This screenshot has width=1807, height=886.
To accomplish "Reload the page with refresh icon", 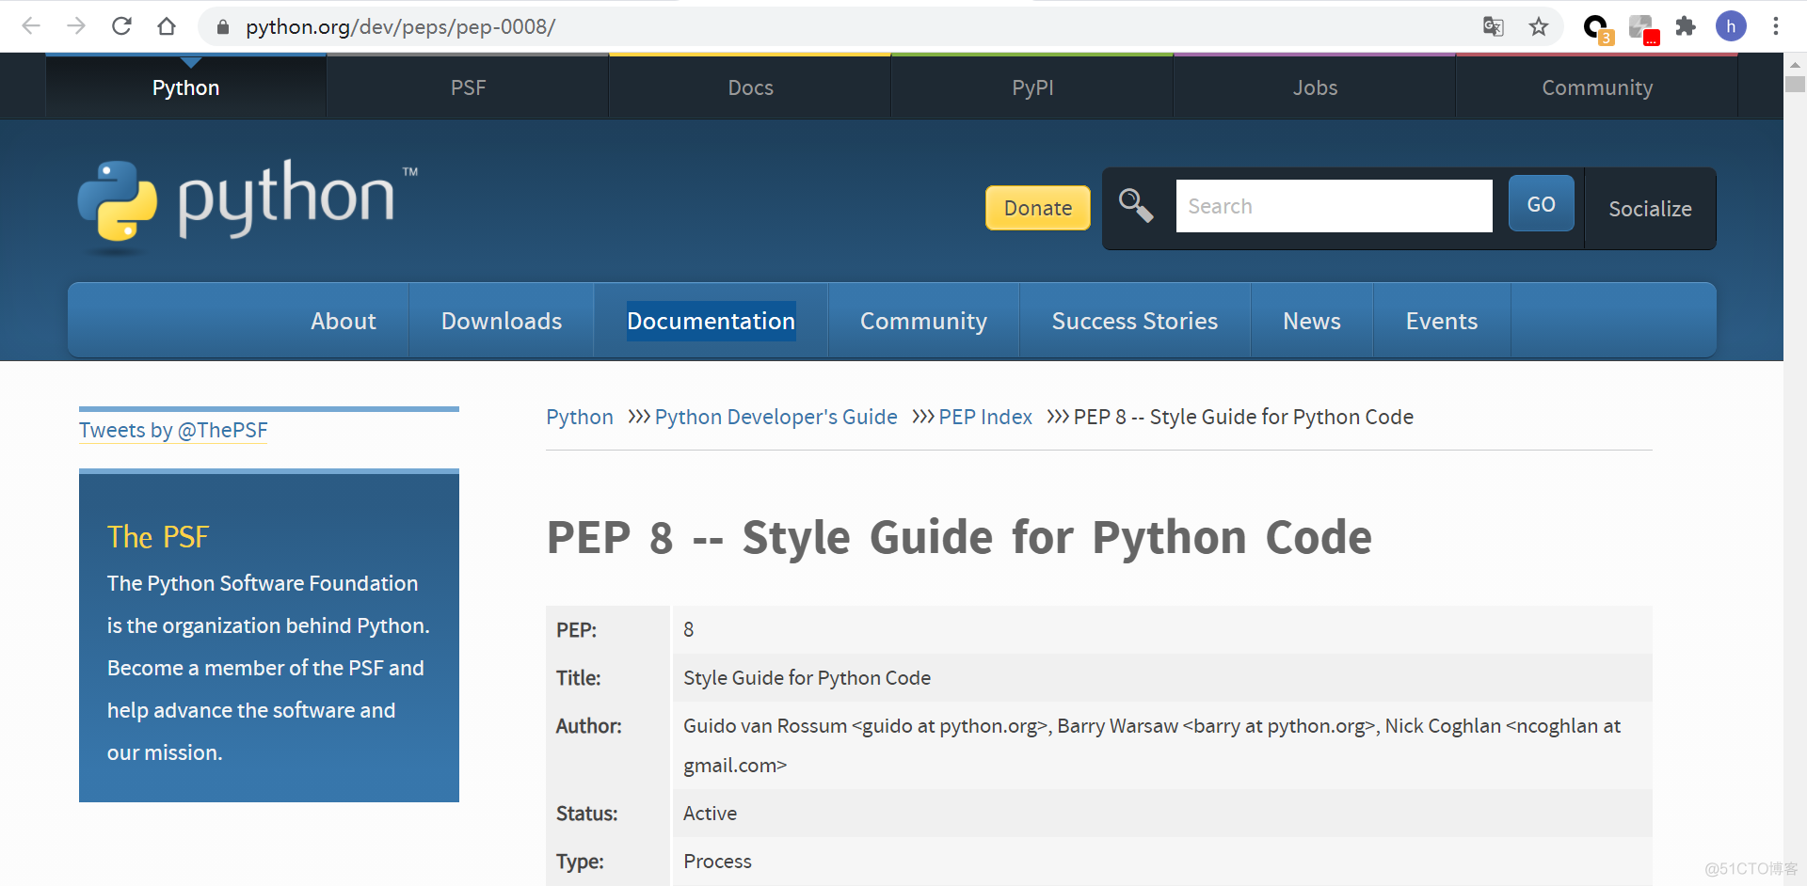I will tap(121, 26).
